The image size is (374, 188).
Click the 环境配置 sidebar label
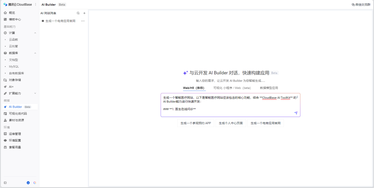point(15,141)
